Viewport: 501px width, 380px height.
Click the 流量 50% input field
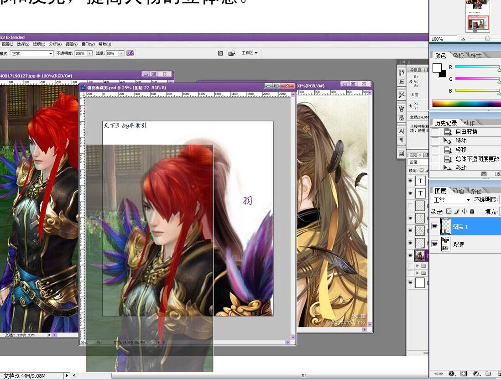tap(112, 53)
